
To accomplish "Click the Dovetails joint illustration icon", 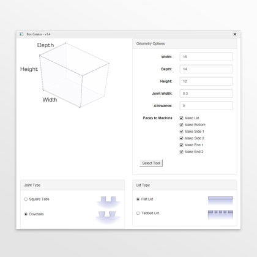I will click(108, 217).
